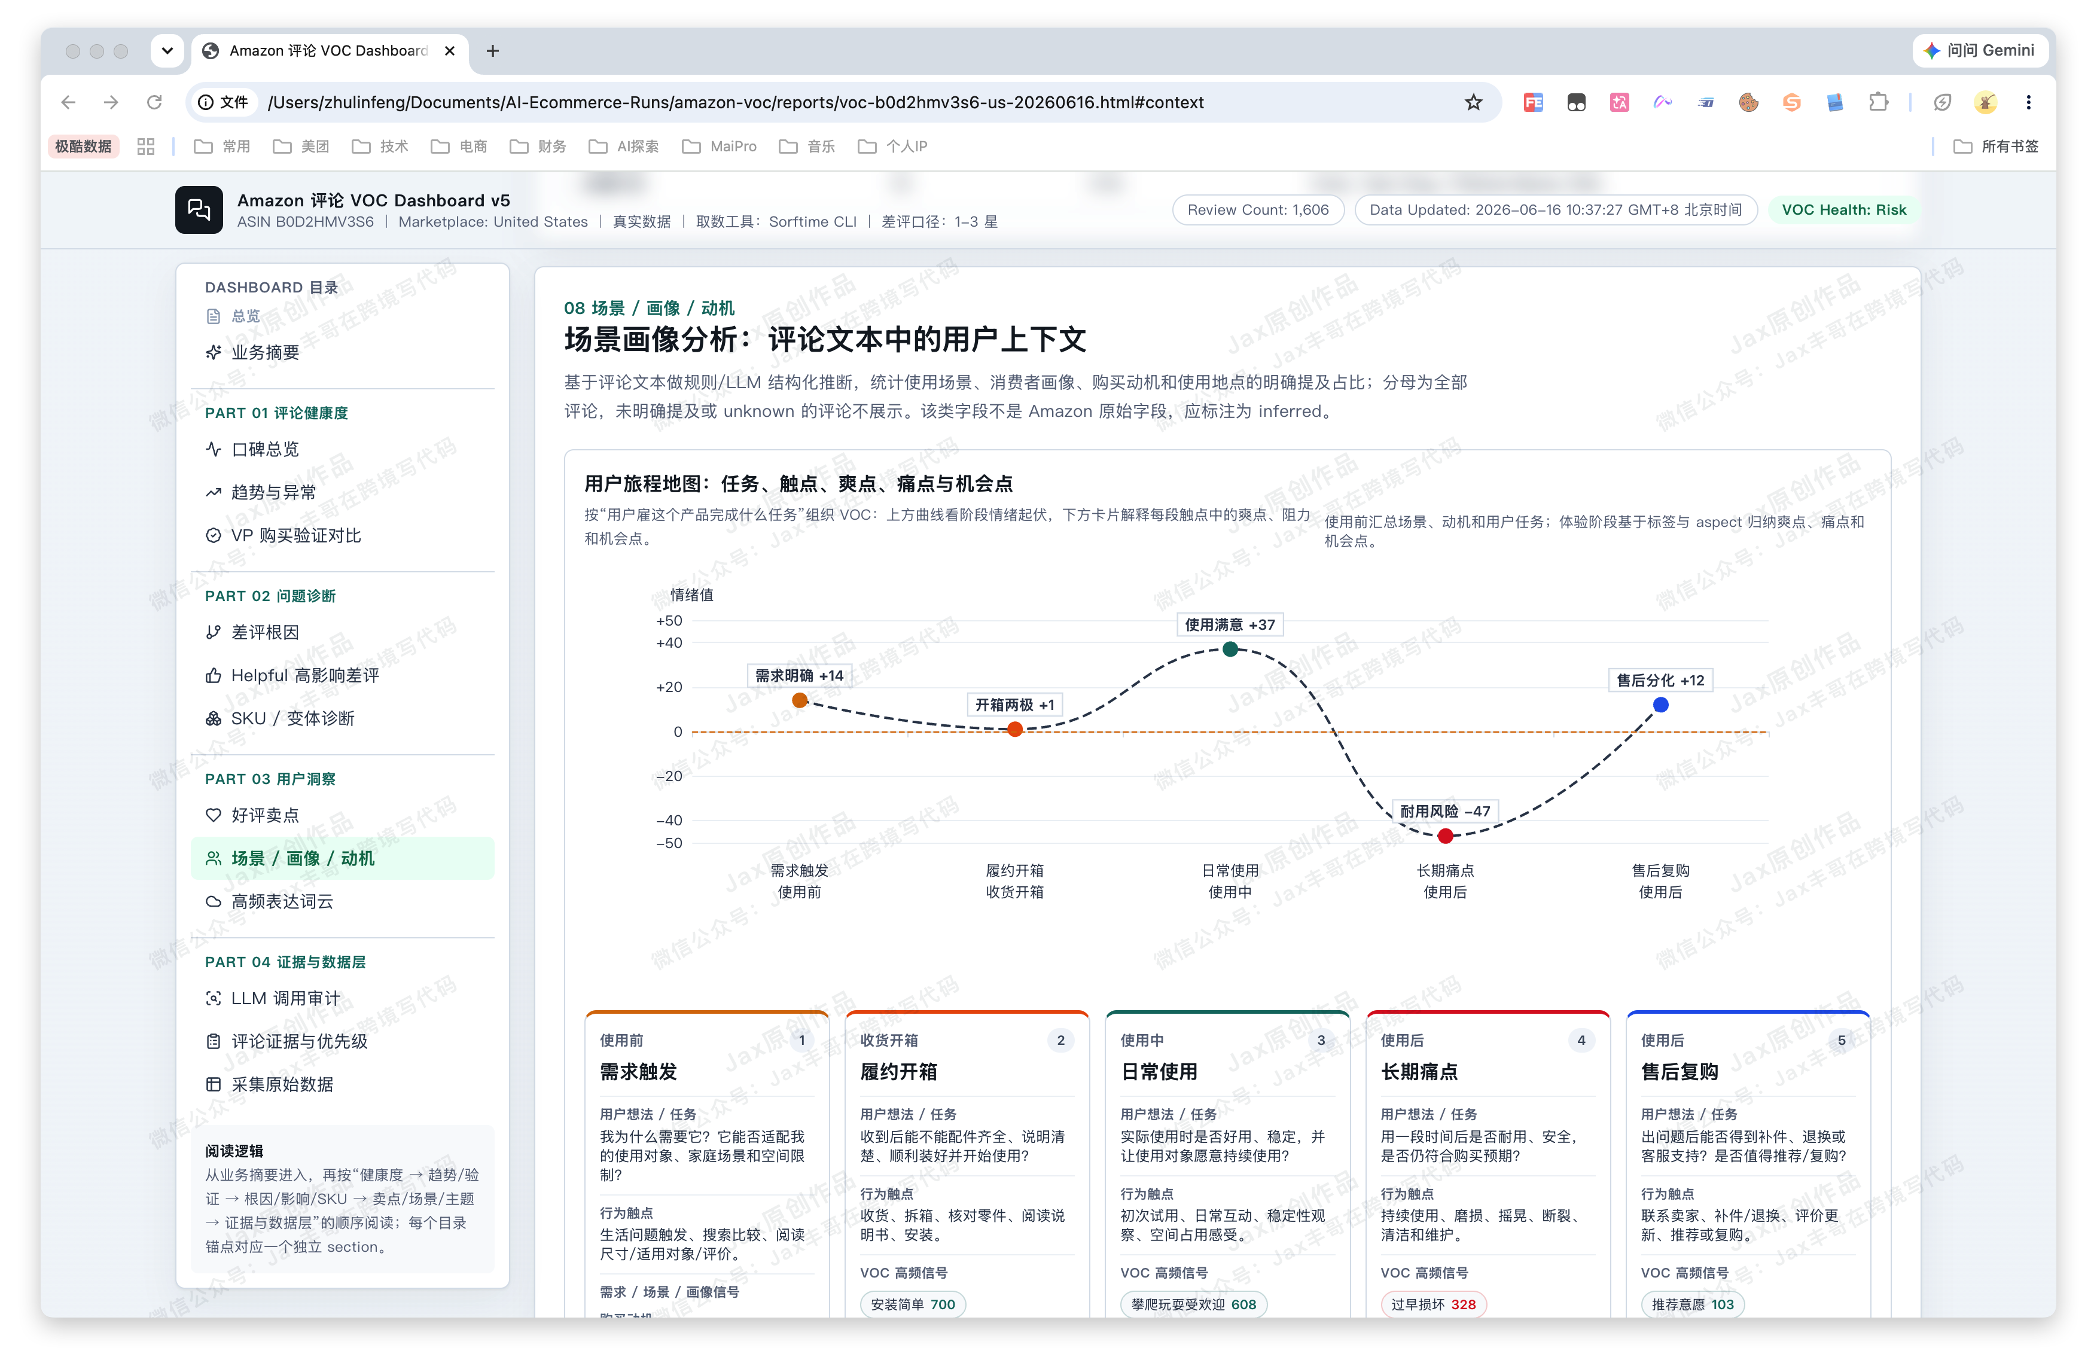Open 趋势与异常 sidebar item
The image size is (2097, 1372).
(342, 493)
